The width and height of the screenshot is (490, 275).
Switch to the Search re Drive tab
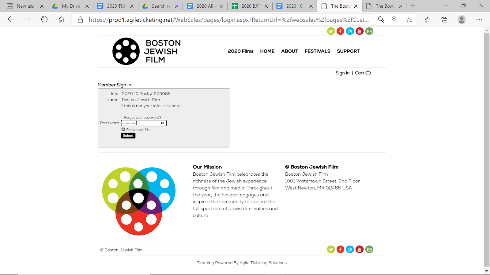(160, 6)
